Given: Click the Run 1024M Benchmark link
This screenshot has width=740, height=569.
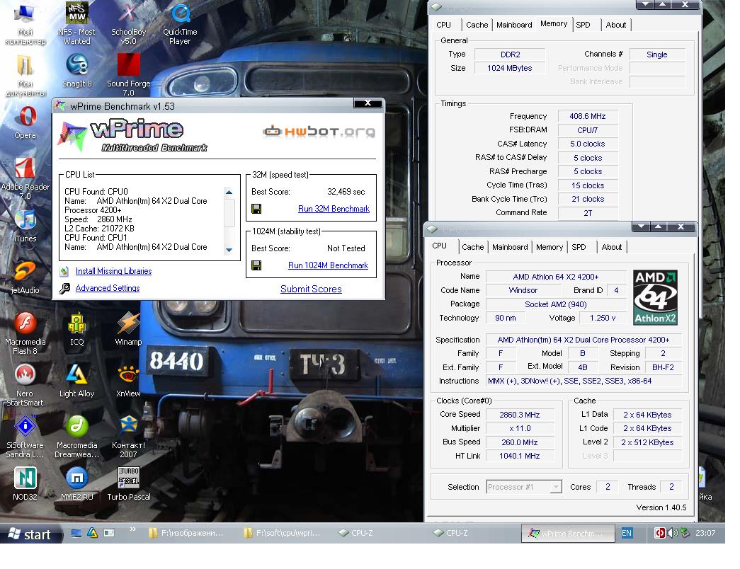Looking at the screenshot, I should (x=328, y=265).
